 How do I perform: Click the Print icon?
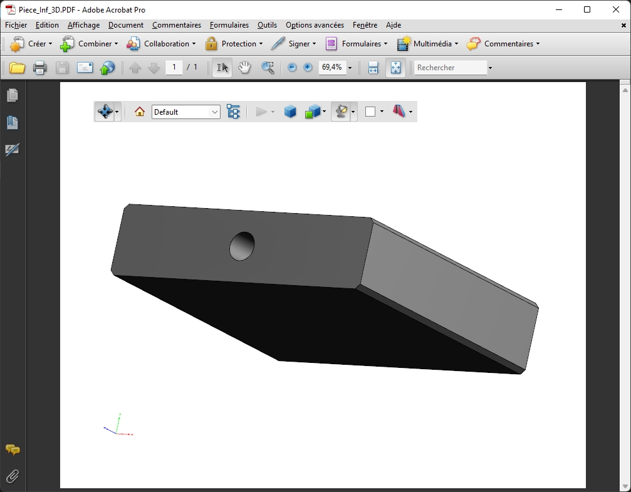[x=39, y=68]
